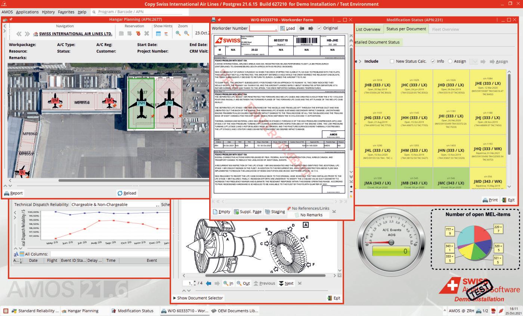
Task: Open the History menu
Action: point(48,12)
